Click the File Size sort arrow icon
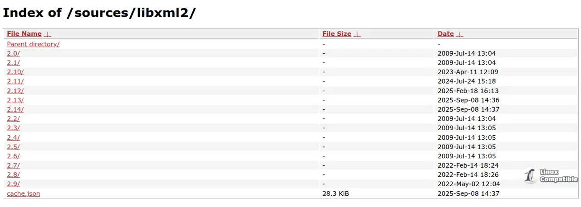Image resolution: width=581 pixels, height=207 pixels. [x=357, y=34]
